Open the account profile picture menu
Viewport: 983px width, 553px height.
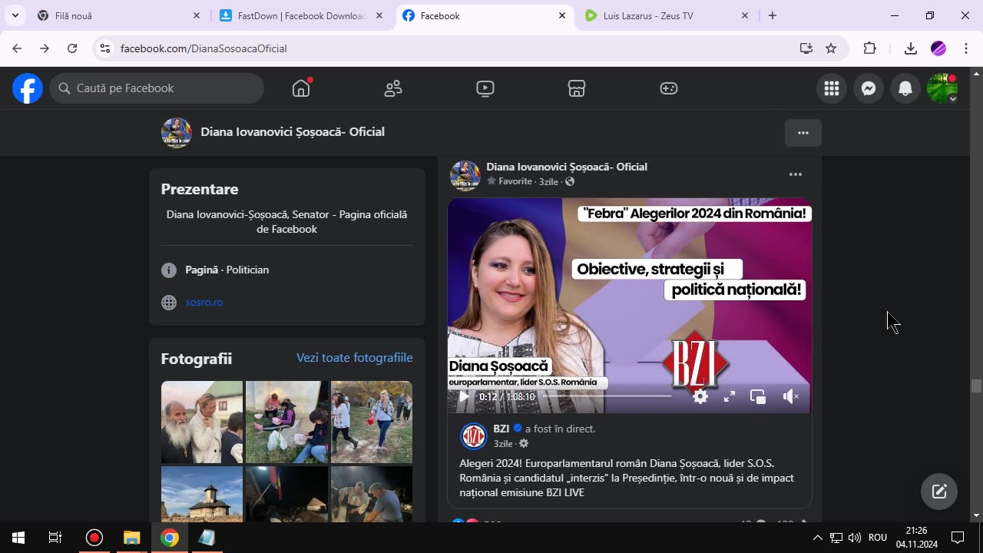[x=942, y=88]
